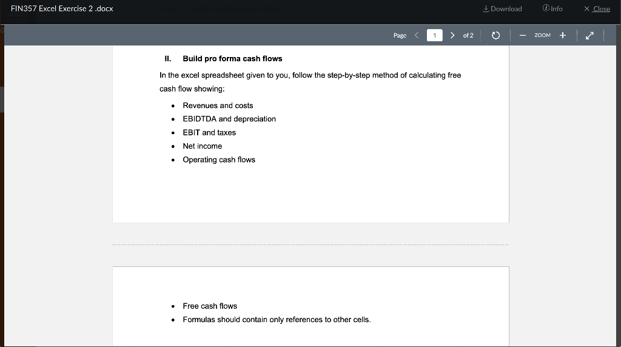Click the Free cash flows bullet

click(x=210, y=306)
